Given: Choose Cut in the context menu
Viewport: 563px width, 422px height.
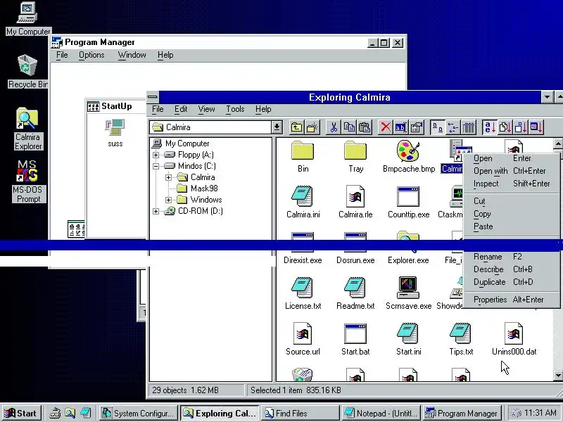Looking at the screenshot, I should [512, 201].
